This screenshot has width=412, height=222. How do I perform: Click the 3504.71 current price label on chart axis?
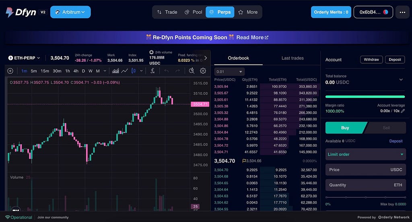(x=200, y=104)
